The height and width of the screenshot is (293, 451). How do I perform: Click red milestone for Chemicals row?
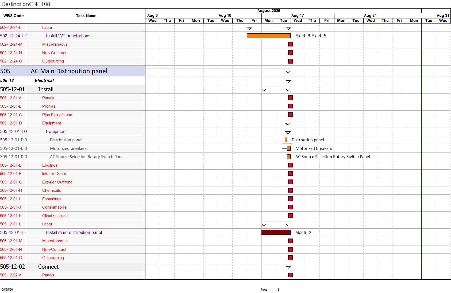coord(290,190)
